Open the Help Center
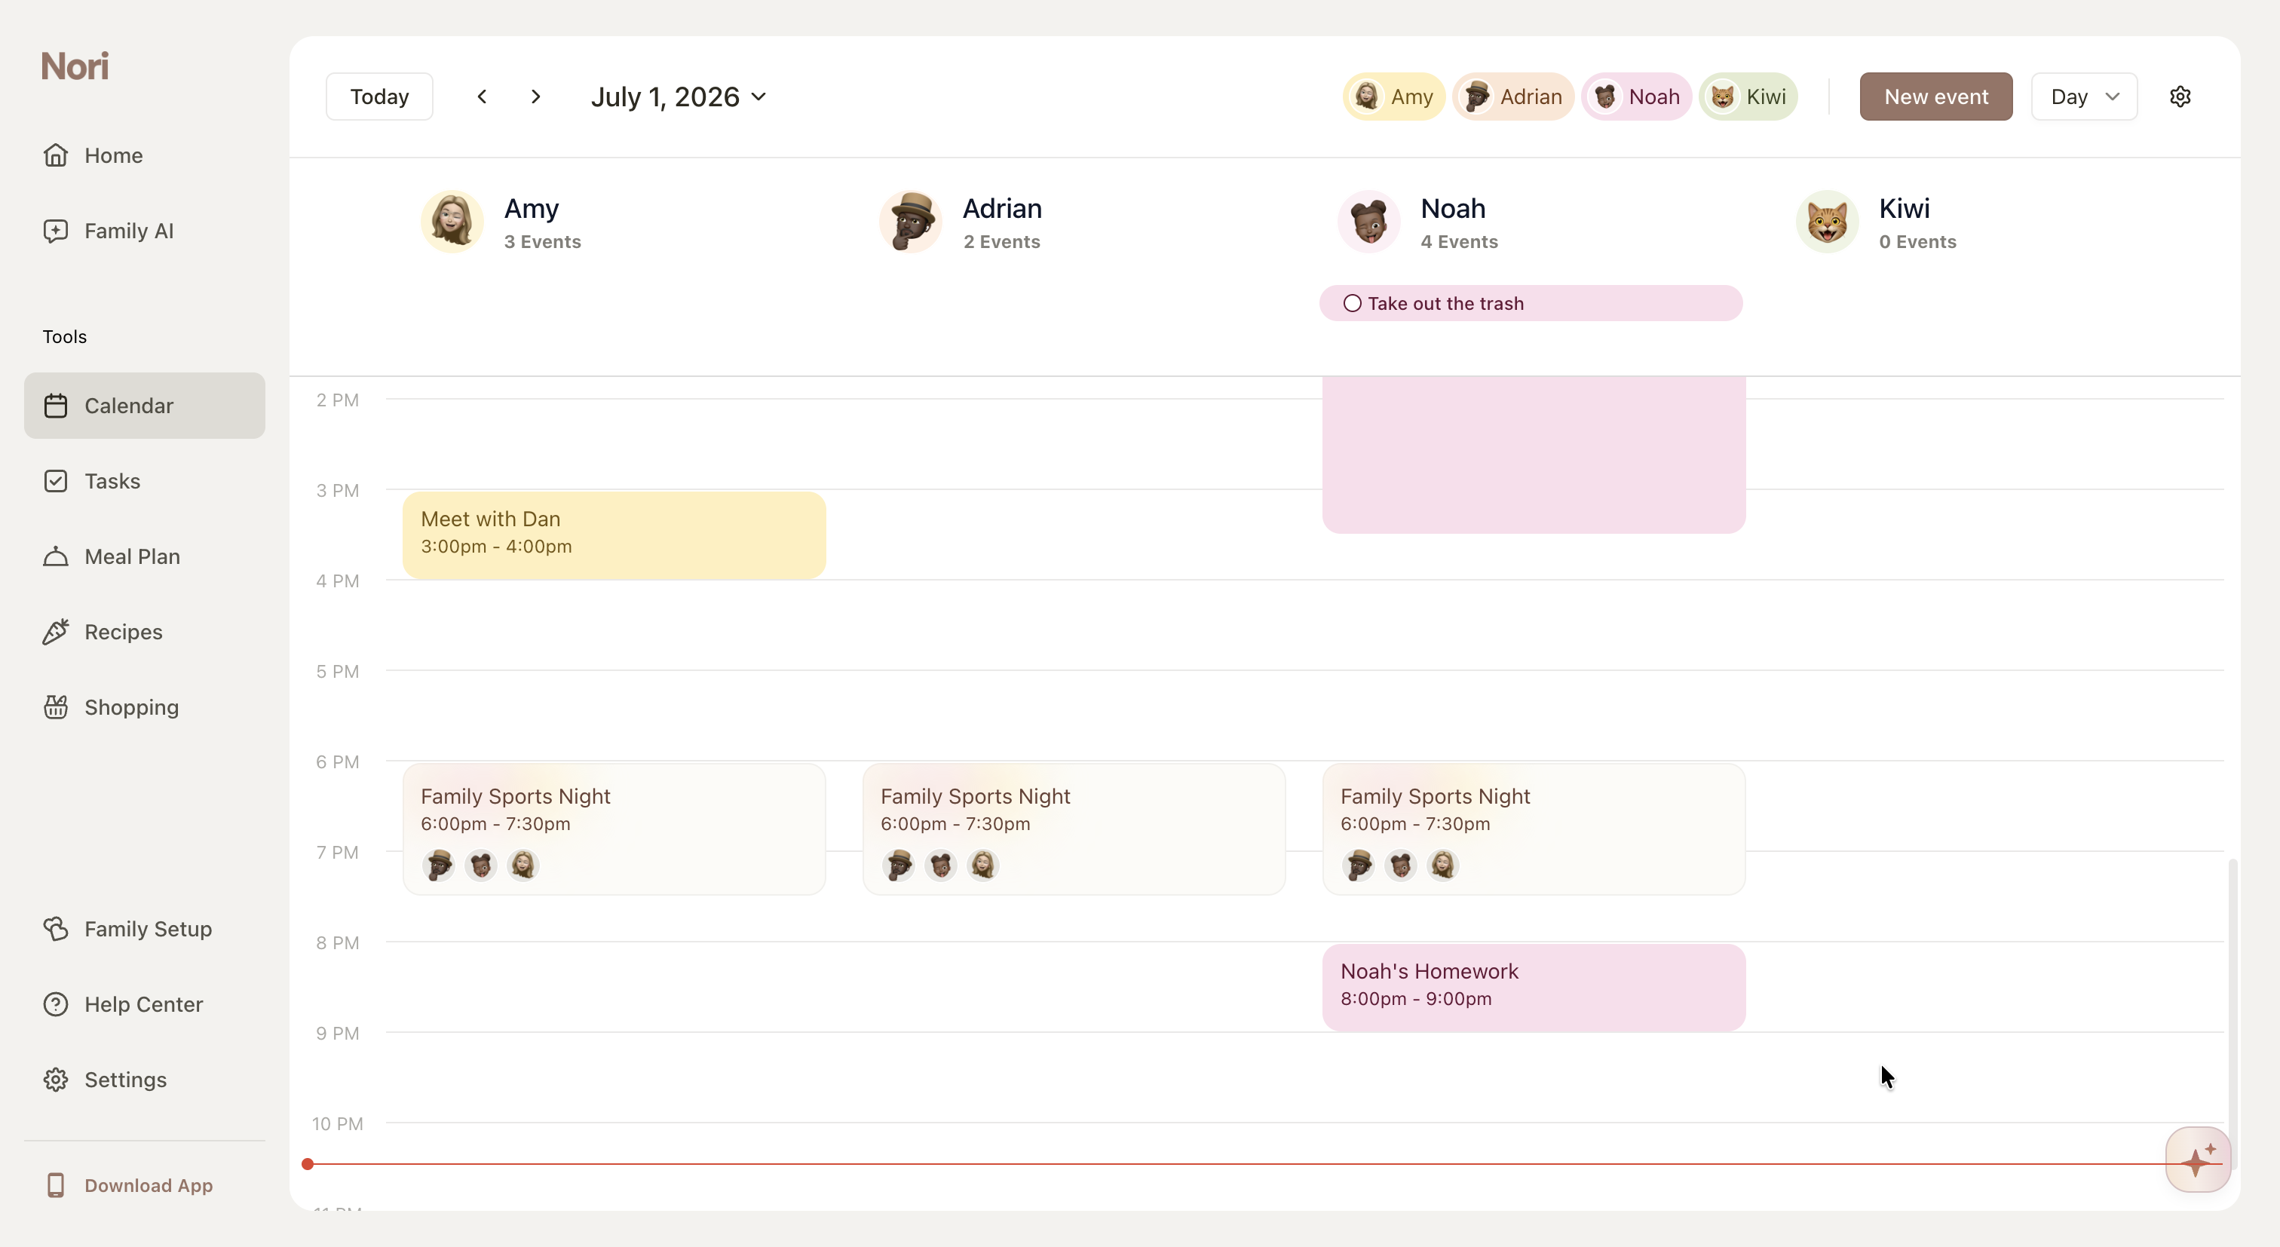 point(144,1004)
